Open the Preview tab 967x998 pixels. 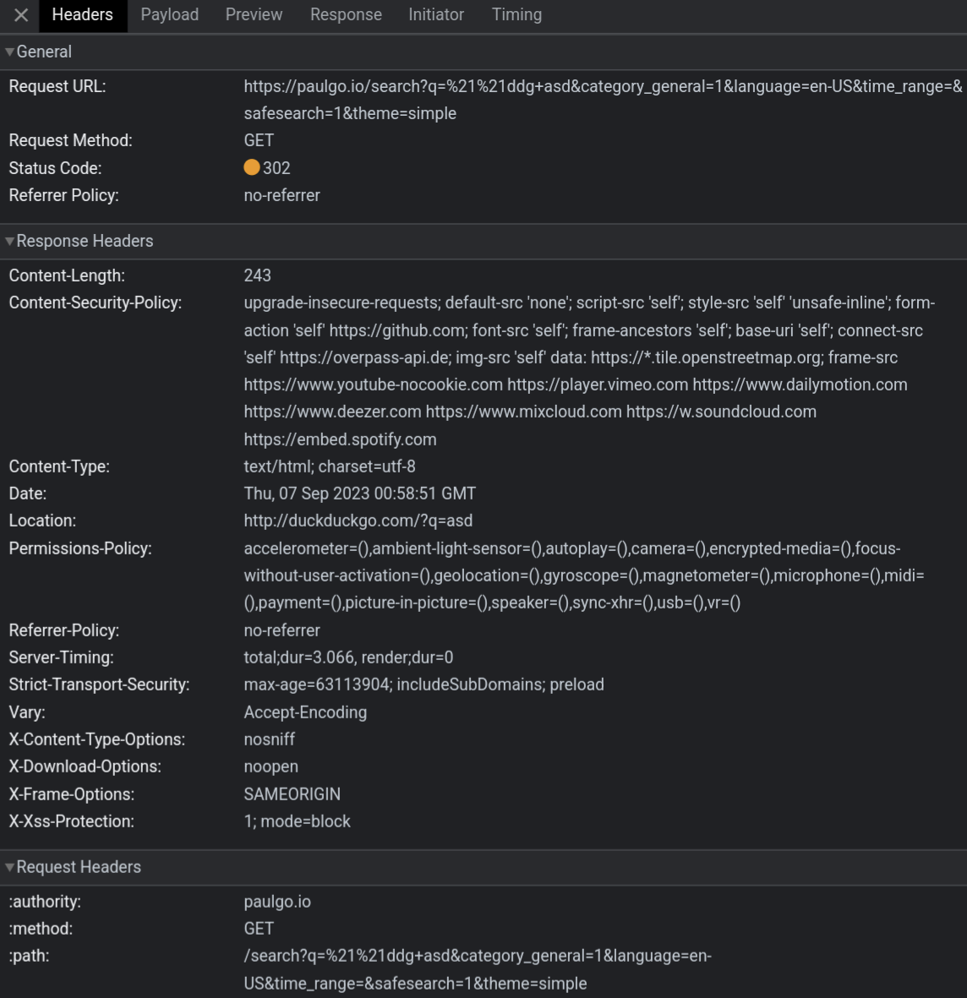254,14
